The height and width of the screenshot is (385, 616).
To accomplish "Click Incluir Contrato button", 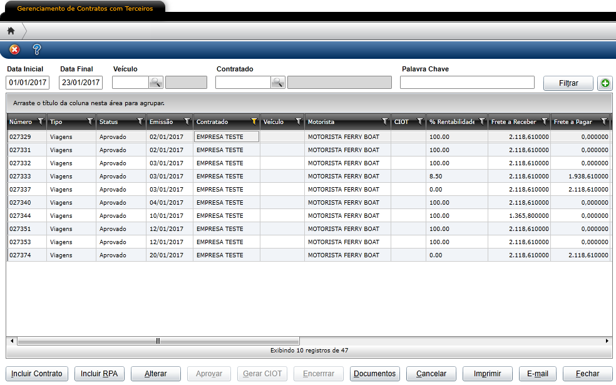I will (x=36, y=374).
